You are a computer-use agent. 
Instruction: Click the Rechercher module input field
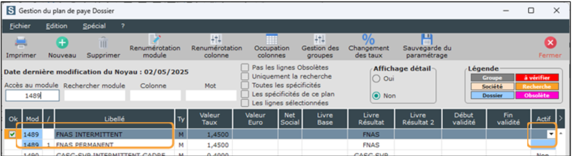point(94,96)
